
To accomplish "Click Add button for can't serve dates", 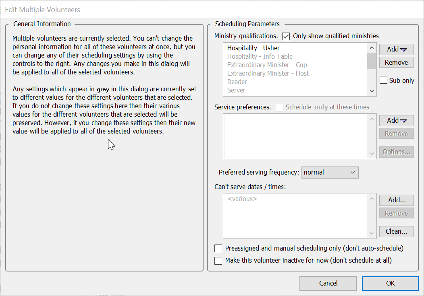I will point(396,200).
